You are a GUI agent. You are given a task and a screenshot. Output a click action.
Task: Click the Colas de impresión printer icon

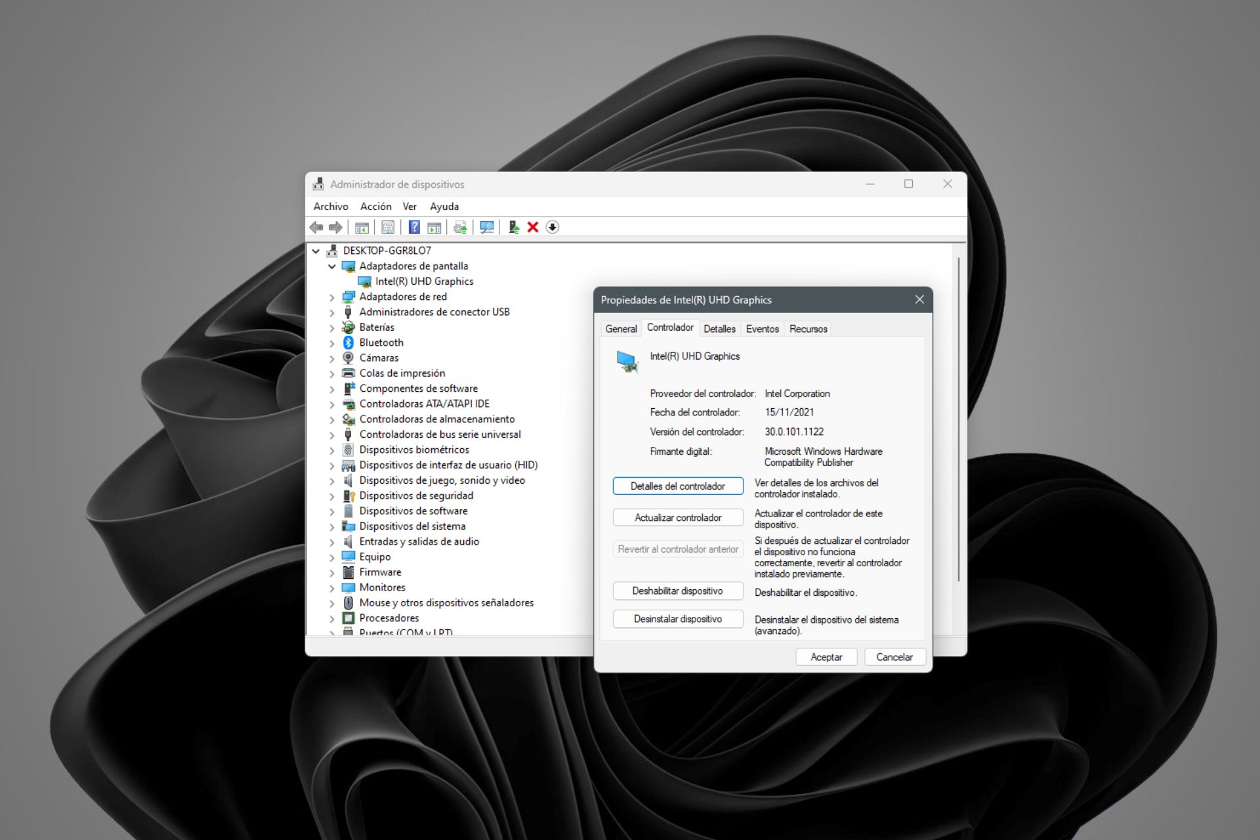(x=348, y=373)
